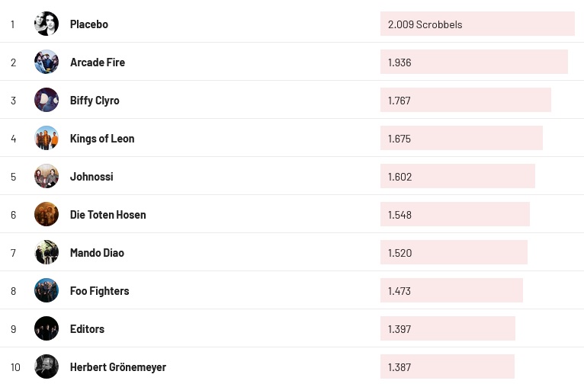Open the Arcade Fire avatar image

point(47,62)
